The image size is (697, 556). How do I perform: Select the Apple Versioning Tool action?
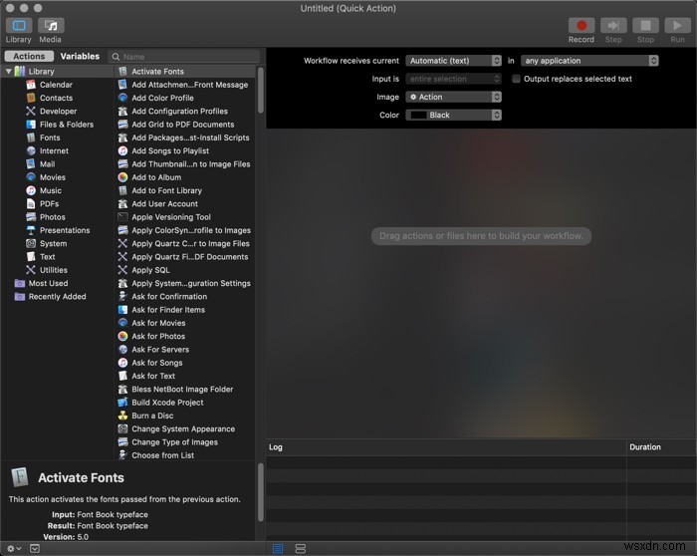pos(185,217)
